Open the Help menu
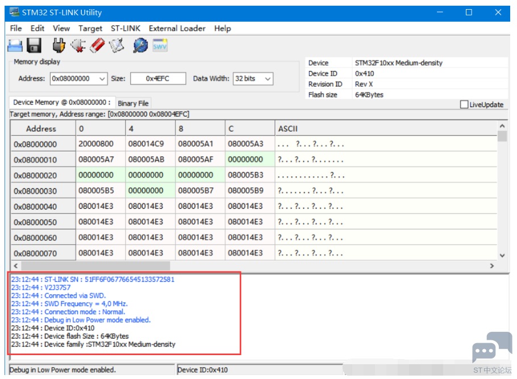The image size is (517, 379). (223, 28)
